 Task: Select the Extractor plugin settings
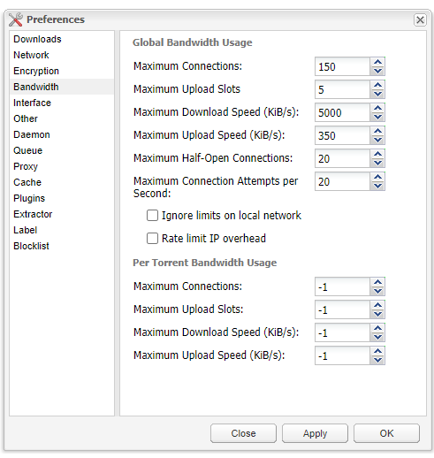coord(62,214)
